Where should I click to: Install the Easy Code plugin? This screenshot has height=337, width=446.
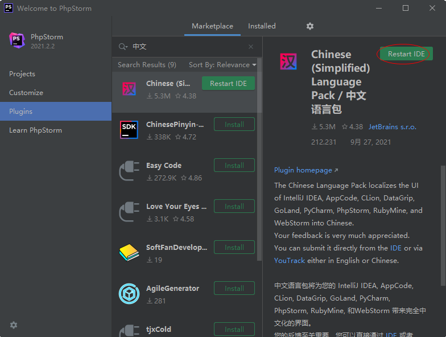234,165
